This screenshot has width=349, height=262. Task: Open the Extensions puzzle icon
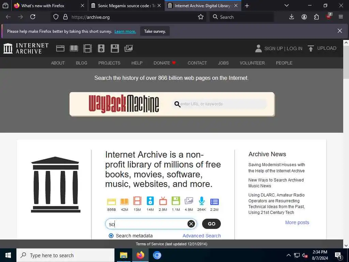pos(316,17)
